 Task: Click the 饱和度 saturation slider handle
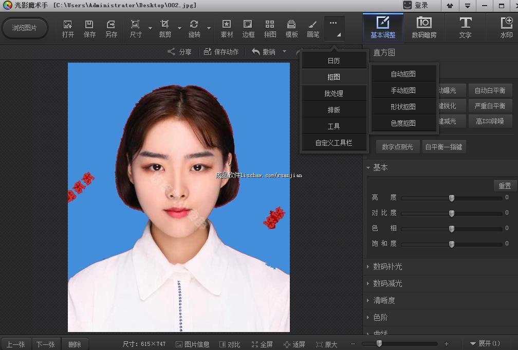coord(452,244)
